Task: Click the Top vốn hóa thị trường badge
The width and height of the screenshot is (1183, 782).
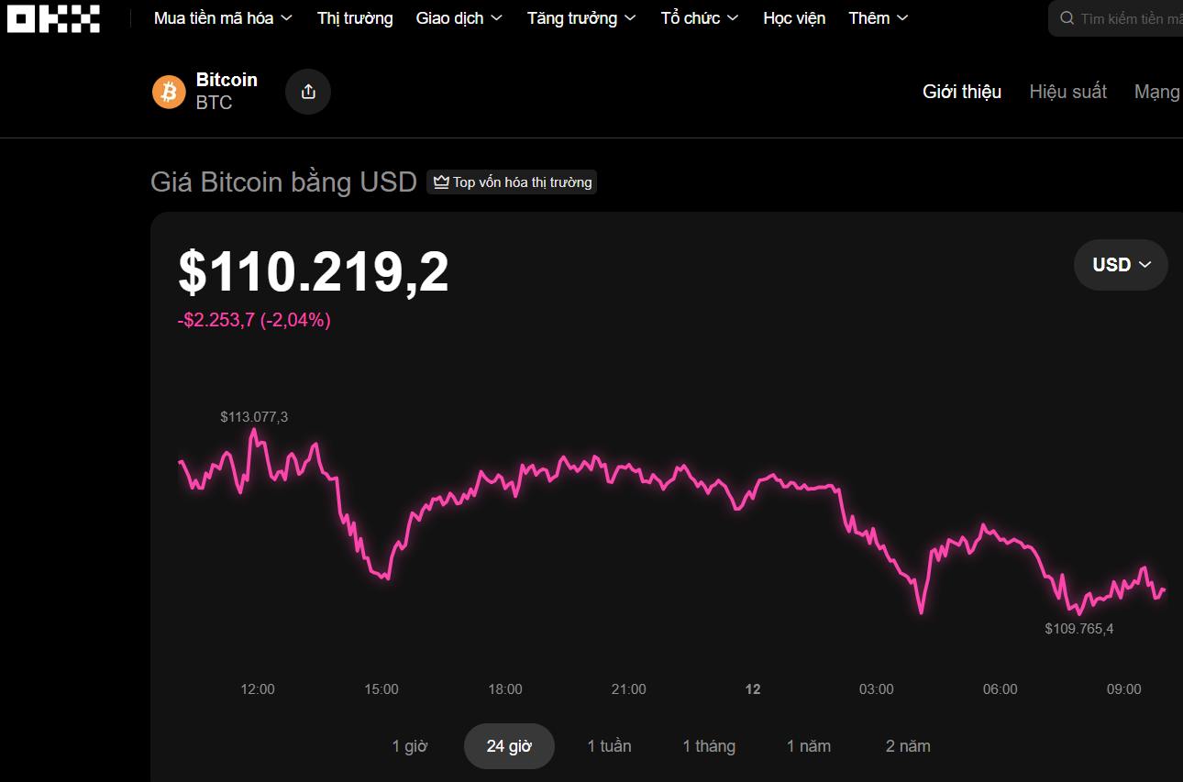Action: click(x=512, y=182)
